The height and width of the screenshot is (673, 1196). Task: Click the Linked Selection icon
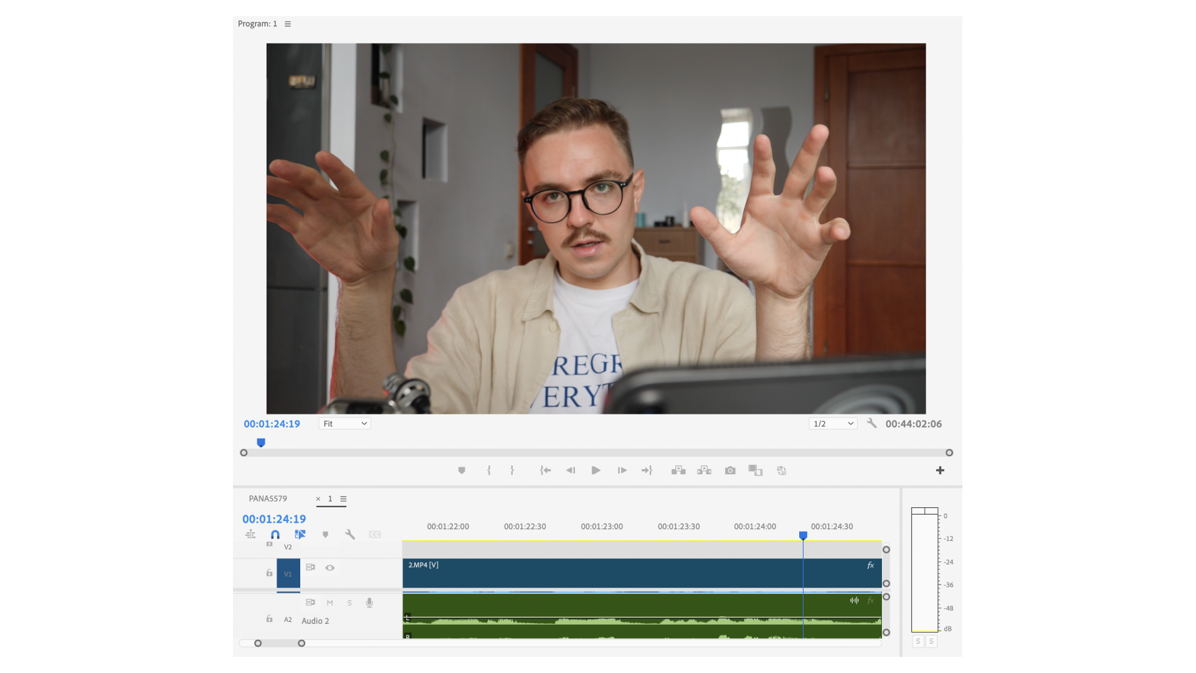pyautogui.click(x=300, y=535)
